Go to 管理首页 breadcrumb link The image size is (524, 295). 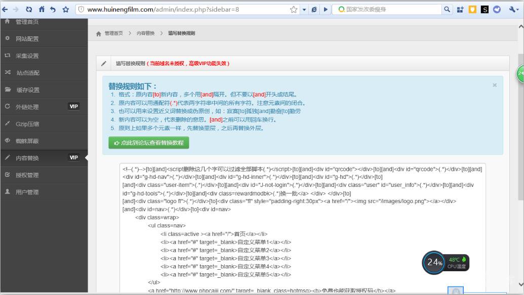pos(113,33)
